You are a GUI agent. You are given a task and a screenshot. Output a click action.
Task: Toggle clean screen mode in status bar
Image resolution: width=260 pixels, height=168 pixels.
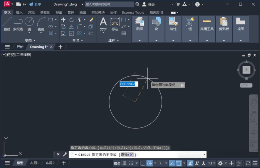248,163
